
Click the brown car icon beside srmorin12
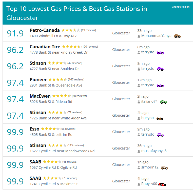[164, 168]
